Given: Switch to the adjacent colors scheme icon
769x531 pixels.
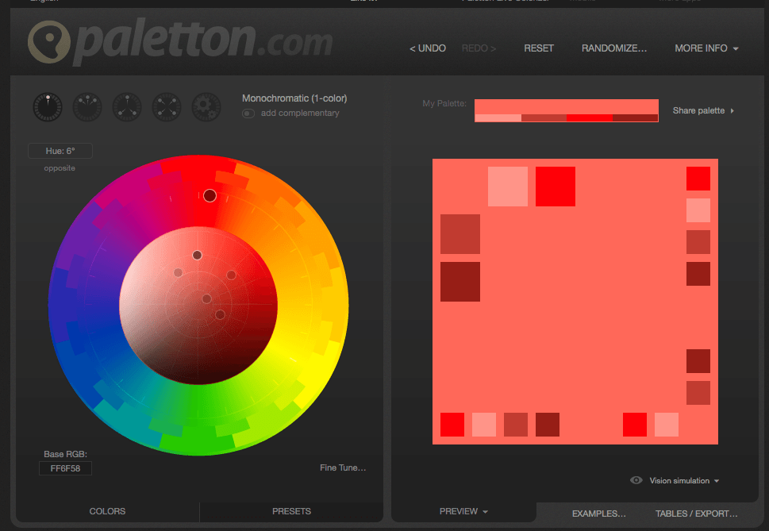Looking at the screenshot, I should tap(87, 106).
